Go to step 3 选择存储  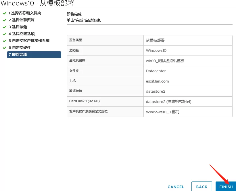(x=19, y=27)
